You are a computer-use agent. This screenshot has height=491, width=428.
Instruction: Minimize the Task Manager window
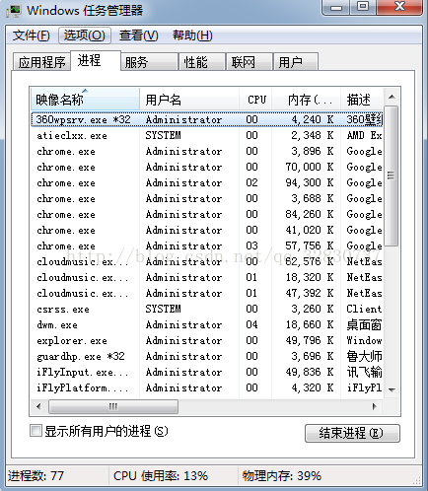pos(336,7)
